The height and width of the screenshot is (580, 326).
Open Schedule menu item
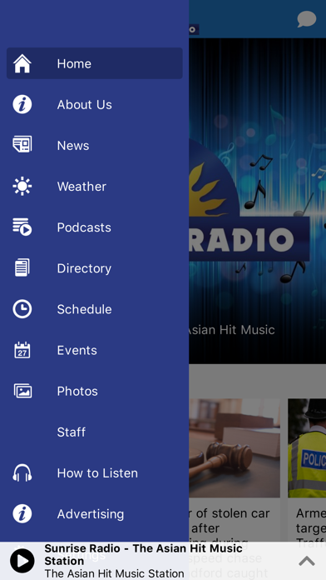pos(95,309)
